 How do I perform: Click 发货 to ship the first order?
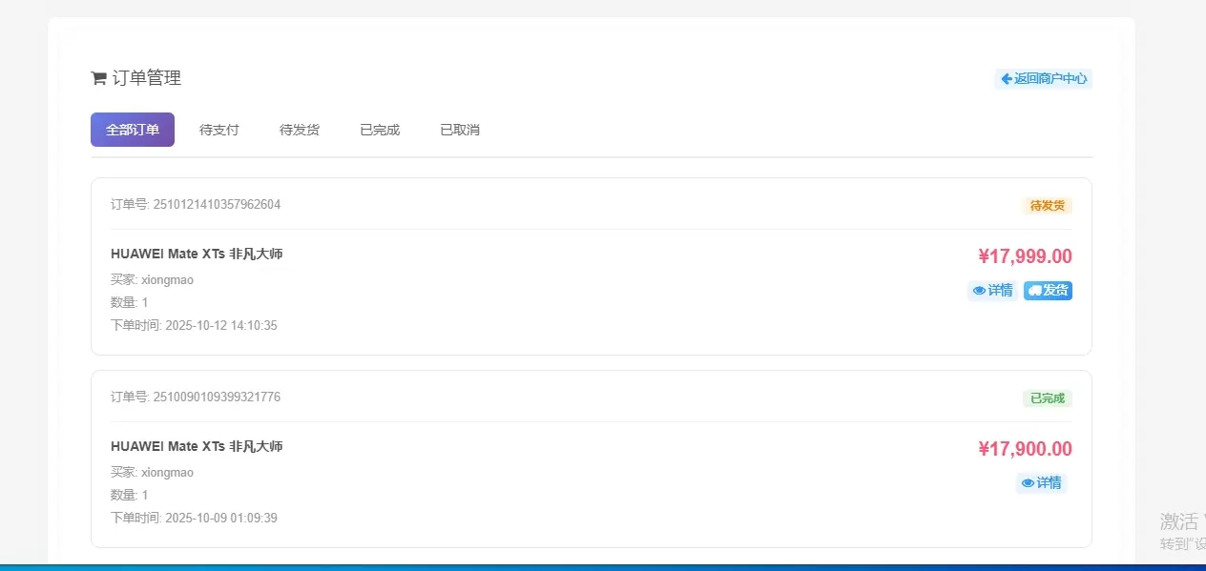pyautogui.click(x=1048, y=291)
